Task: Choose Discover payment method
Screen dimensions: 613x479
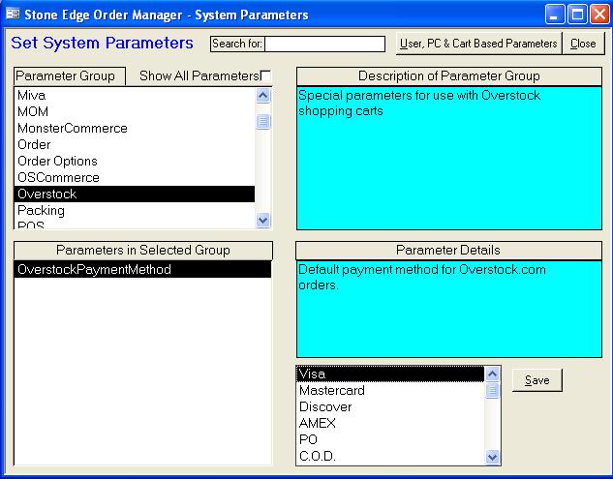Action: pos(390,406)
